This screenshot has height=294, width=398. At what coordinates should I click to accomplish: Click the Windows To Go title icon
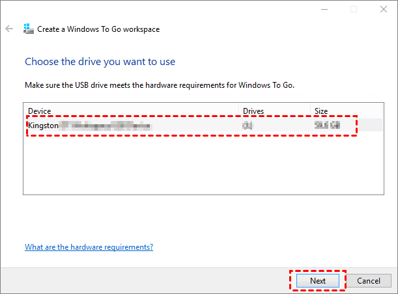coord(29,29)
